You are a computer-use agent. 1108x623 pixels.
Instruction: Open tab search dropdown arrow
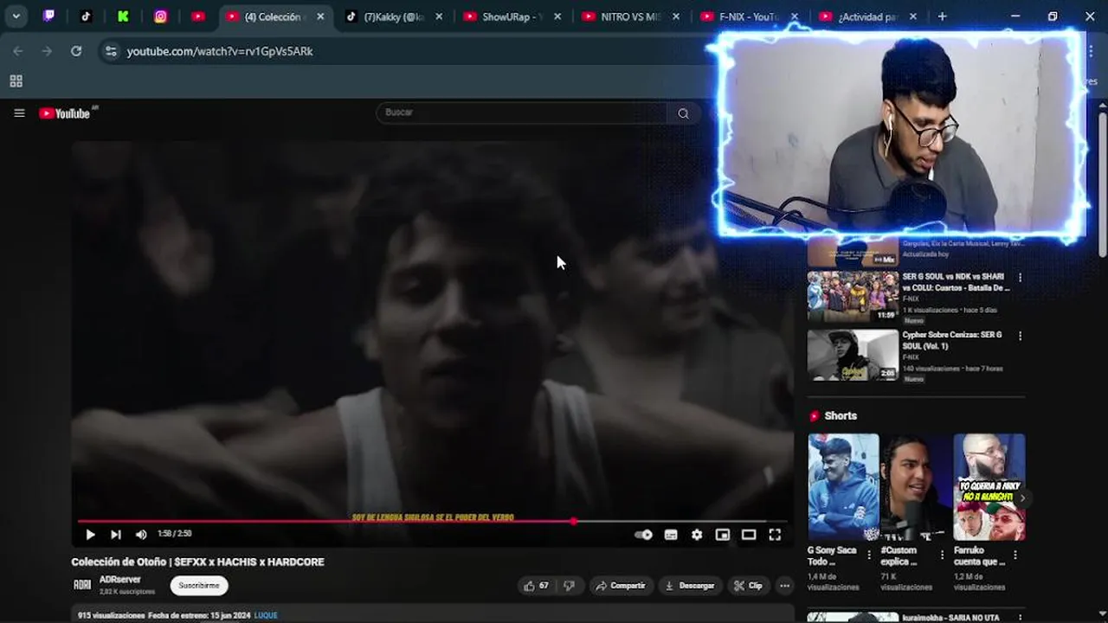[x=16, y=16]
